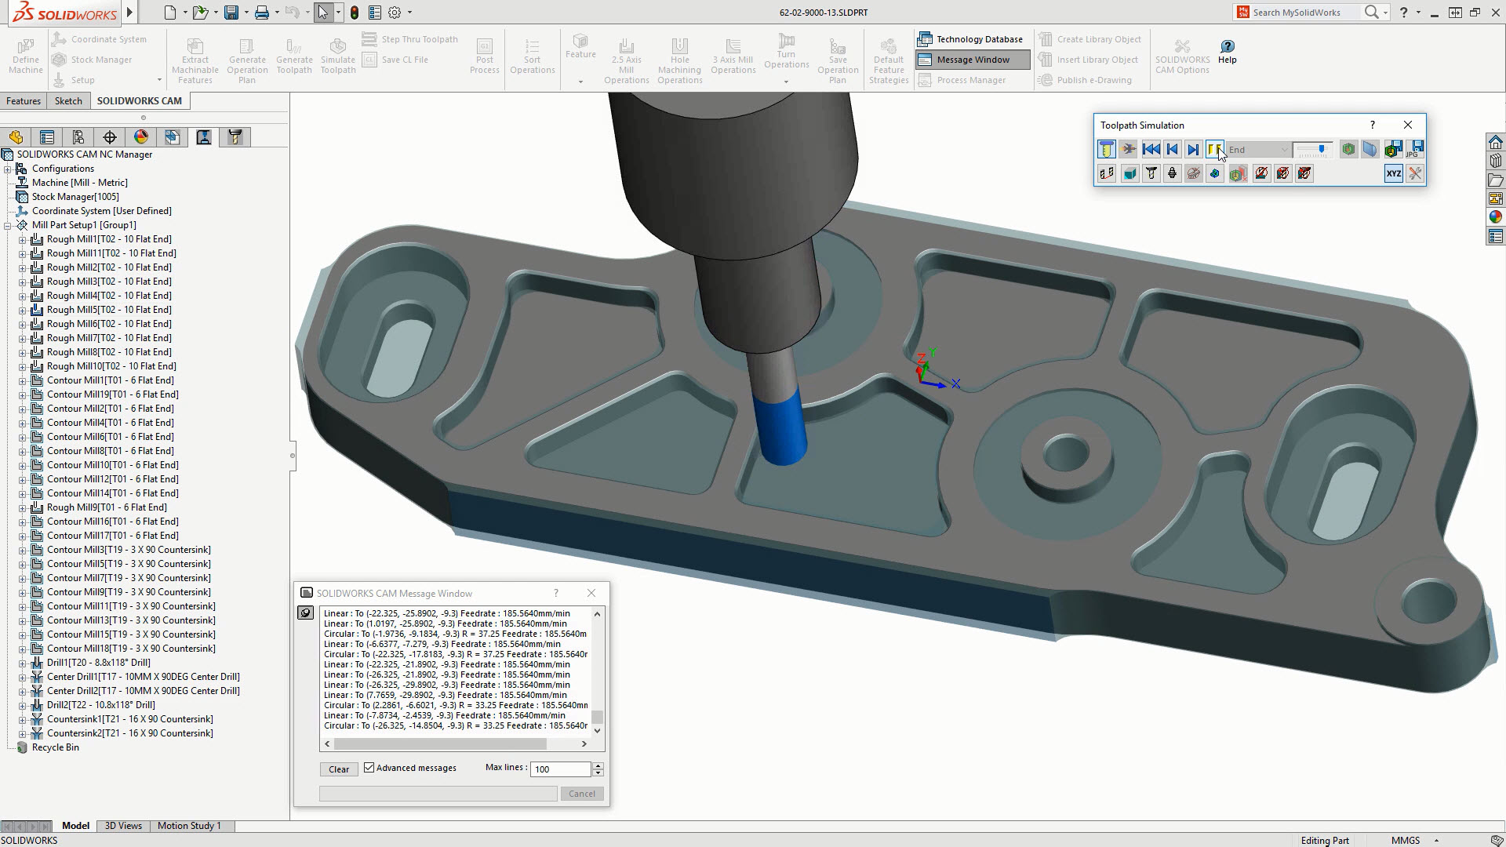
Task: Click the Technology Database button
Action: pos(970,39)
